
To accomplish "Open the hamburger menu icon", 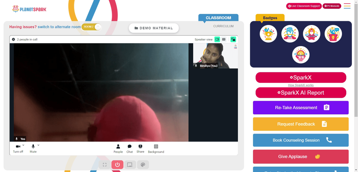I will tap(347, 6).
